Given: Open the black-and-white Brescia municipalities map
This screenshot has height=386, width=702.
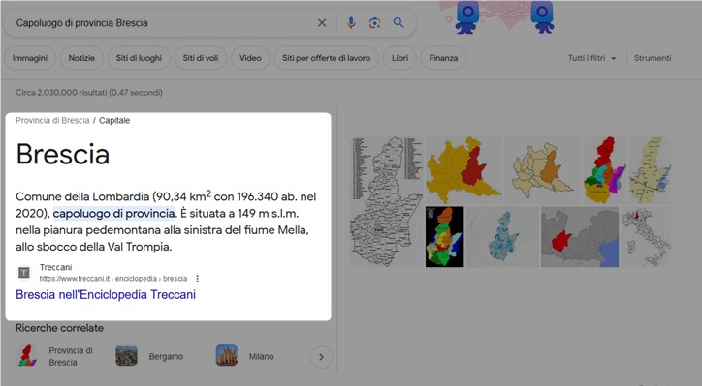Looking at the screenshot, I should (x=387, y=202).
